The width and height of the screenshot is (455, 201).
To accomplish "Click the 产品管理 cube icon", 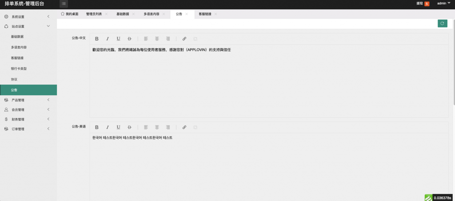I will 6,100.
